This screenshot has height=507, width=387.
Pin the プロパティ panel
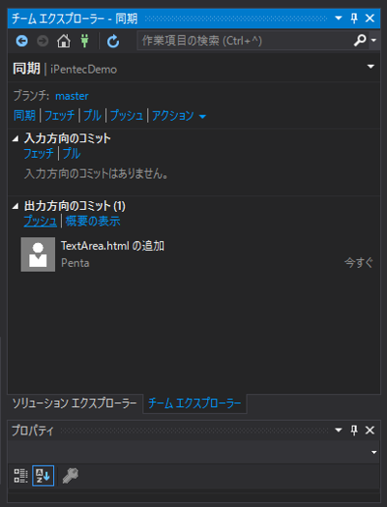(354, 431)
